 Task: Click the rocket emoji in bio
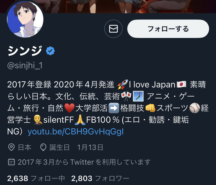(x=123, y=84)
